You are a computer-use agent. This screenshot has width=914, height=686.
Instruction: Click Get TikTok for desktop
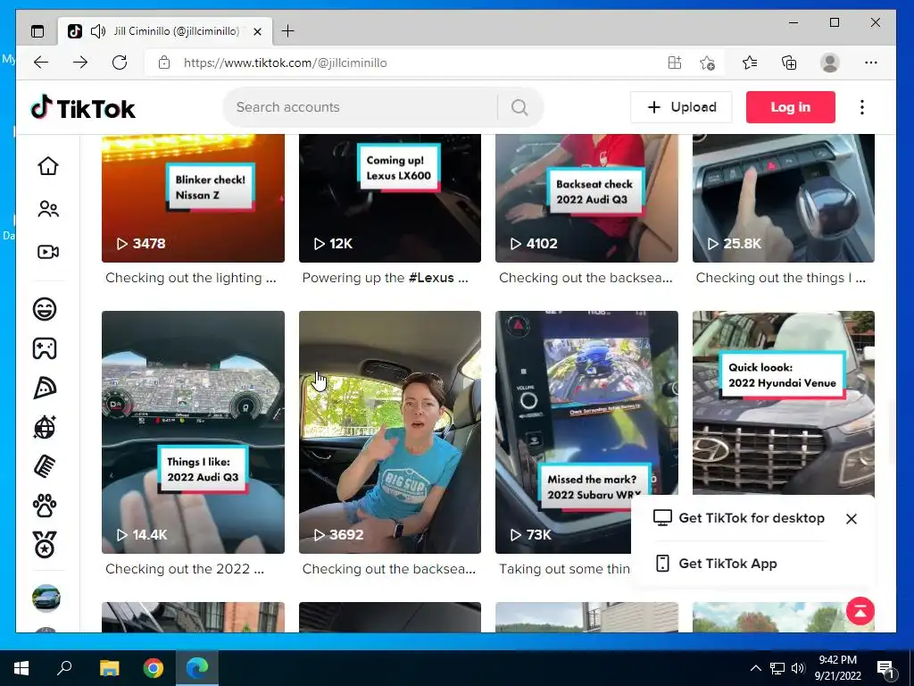pos(739,518)
